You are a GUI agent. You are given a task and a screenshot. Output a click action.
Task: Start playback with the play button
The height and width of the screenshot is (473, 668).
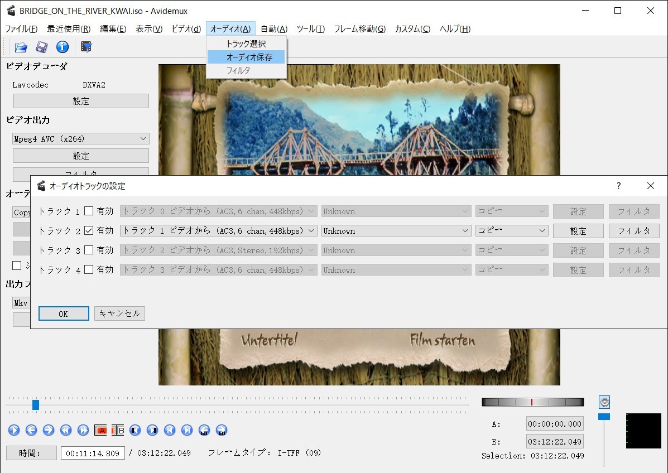tap(14, 430)
